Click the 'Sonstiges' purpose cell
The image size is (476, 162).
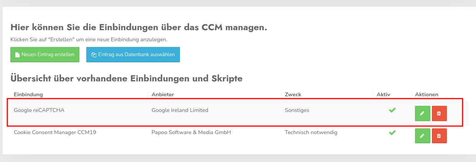pos(297,110)
